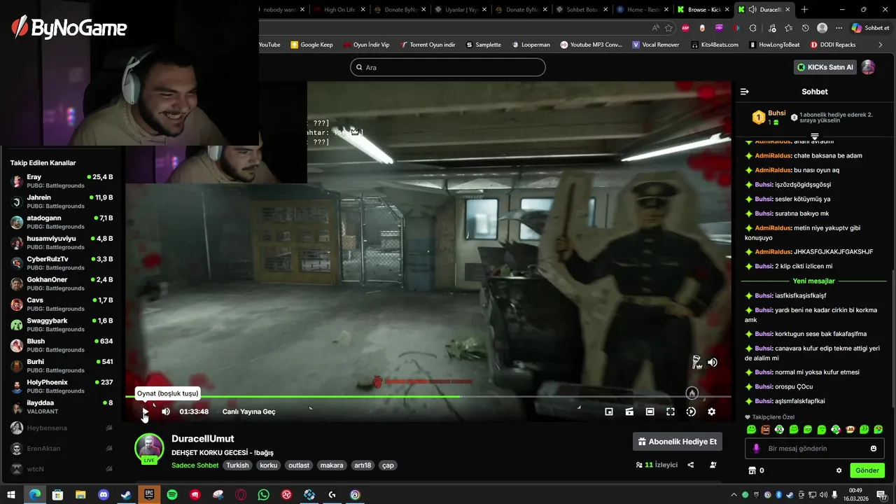Open browser history icon
The height and width of the screenshot is (504, 896).
[x=806, y=28]
